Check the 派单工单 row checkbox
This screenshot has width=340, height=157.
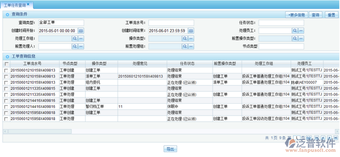[6, 77]
